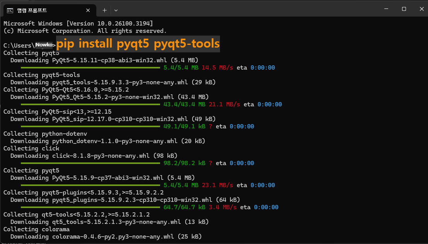The width and height of the screenshot is (428, 244).
Task: Click 'Collecting qt5-tools<5.15.2.2,>=5.15.2.1.2' line
Action: pos(77,215)
